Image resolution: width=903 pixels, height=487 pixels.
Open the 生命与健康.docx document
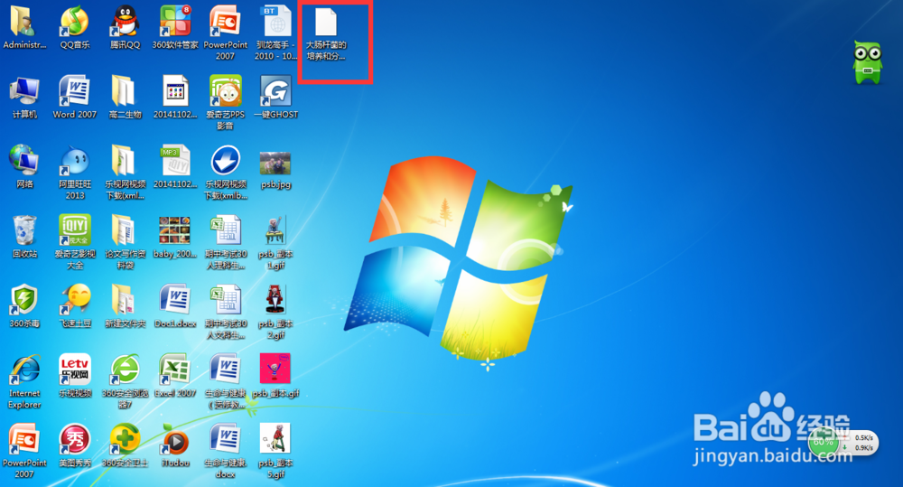coord(225,439)
